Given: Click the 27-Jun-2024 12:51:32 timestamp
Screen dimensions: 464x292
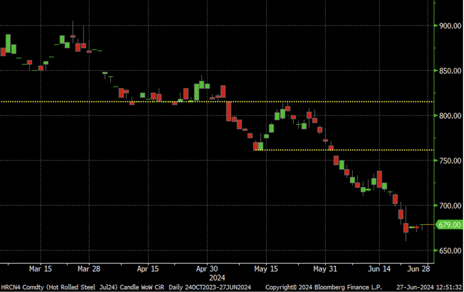Looking at the screenshot, I should click(x=430, y=287).
